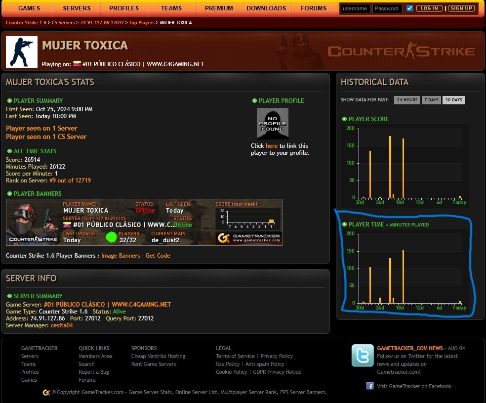
Task: Show data for past 7 DAYS
Action: (431, 100)
